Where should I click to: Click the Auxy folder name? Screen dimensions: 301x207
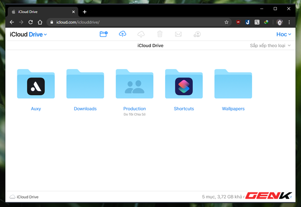(36, 109)
